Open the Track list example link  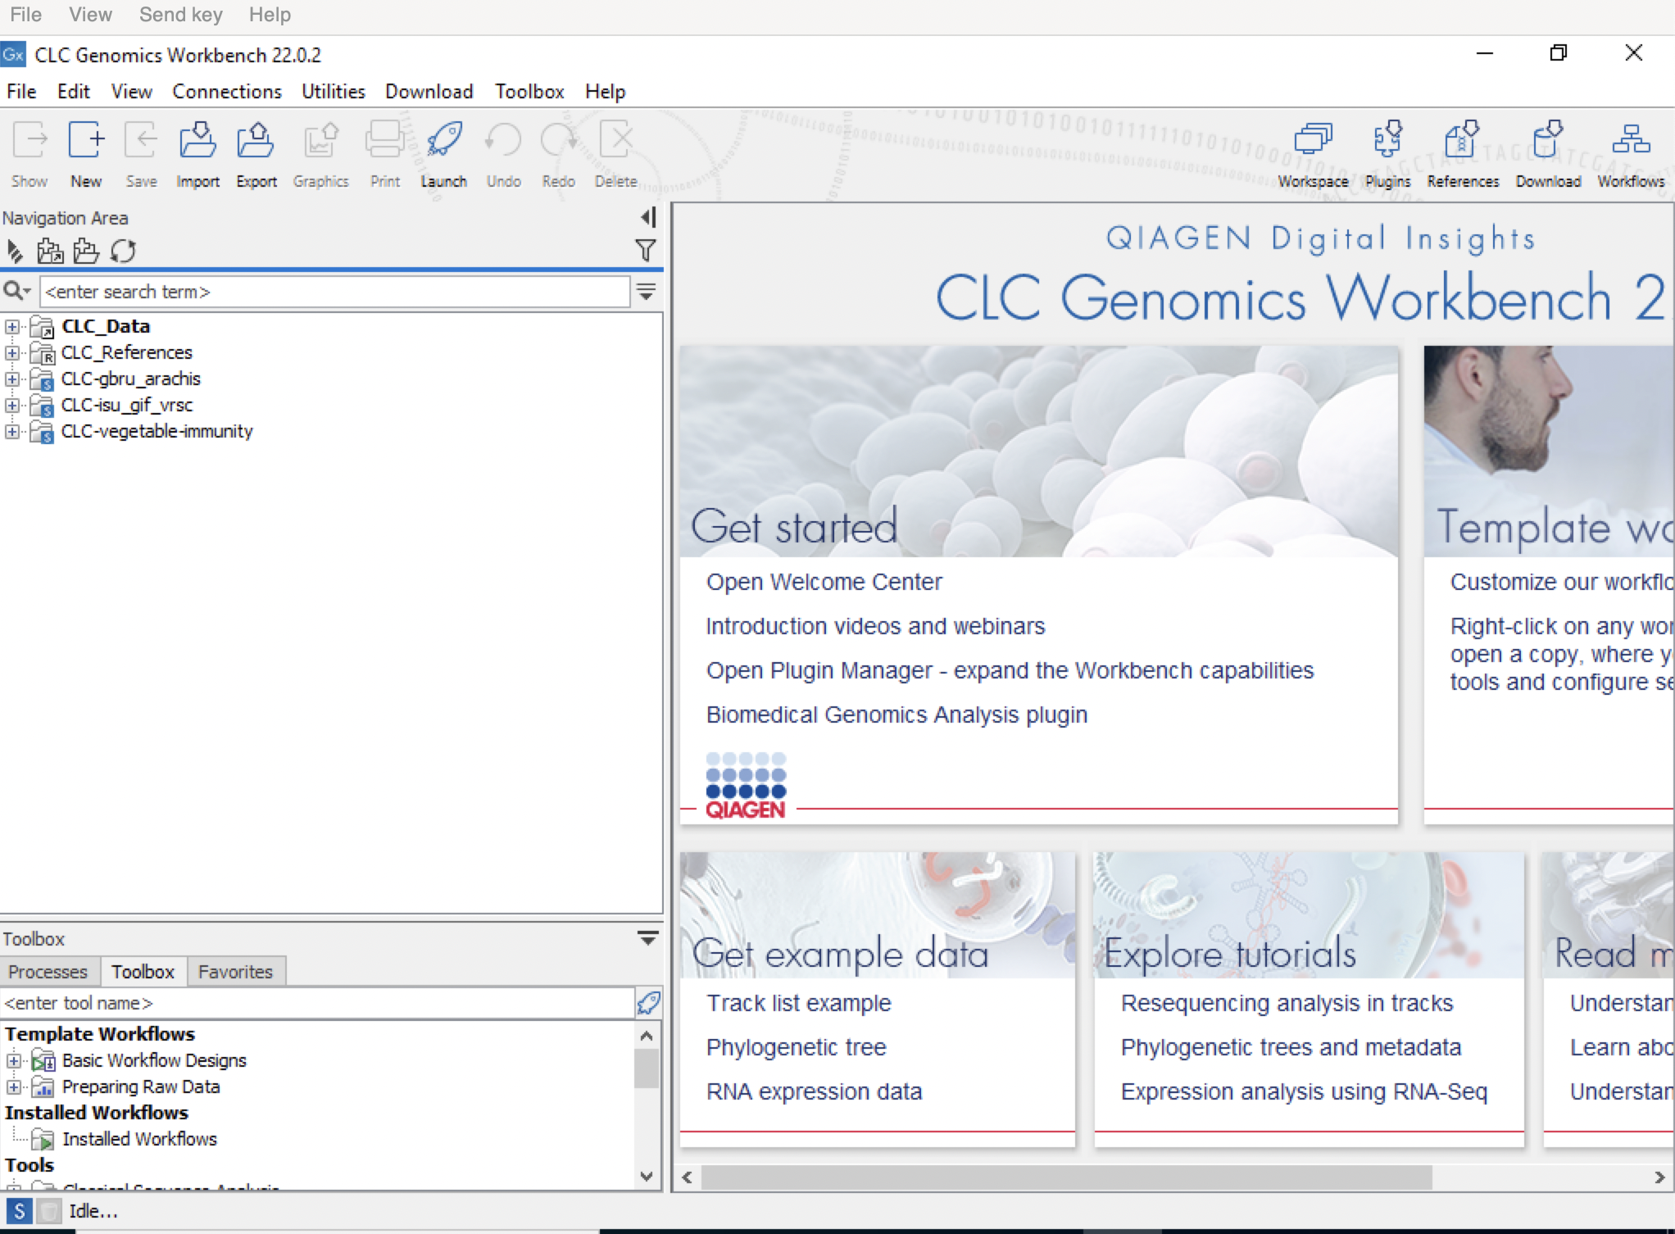coord(798,1003)
